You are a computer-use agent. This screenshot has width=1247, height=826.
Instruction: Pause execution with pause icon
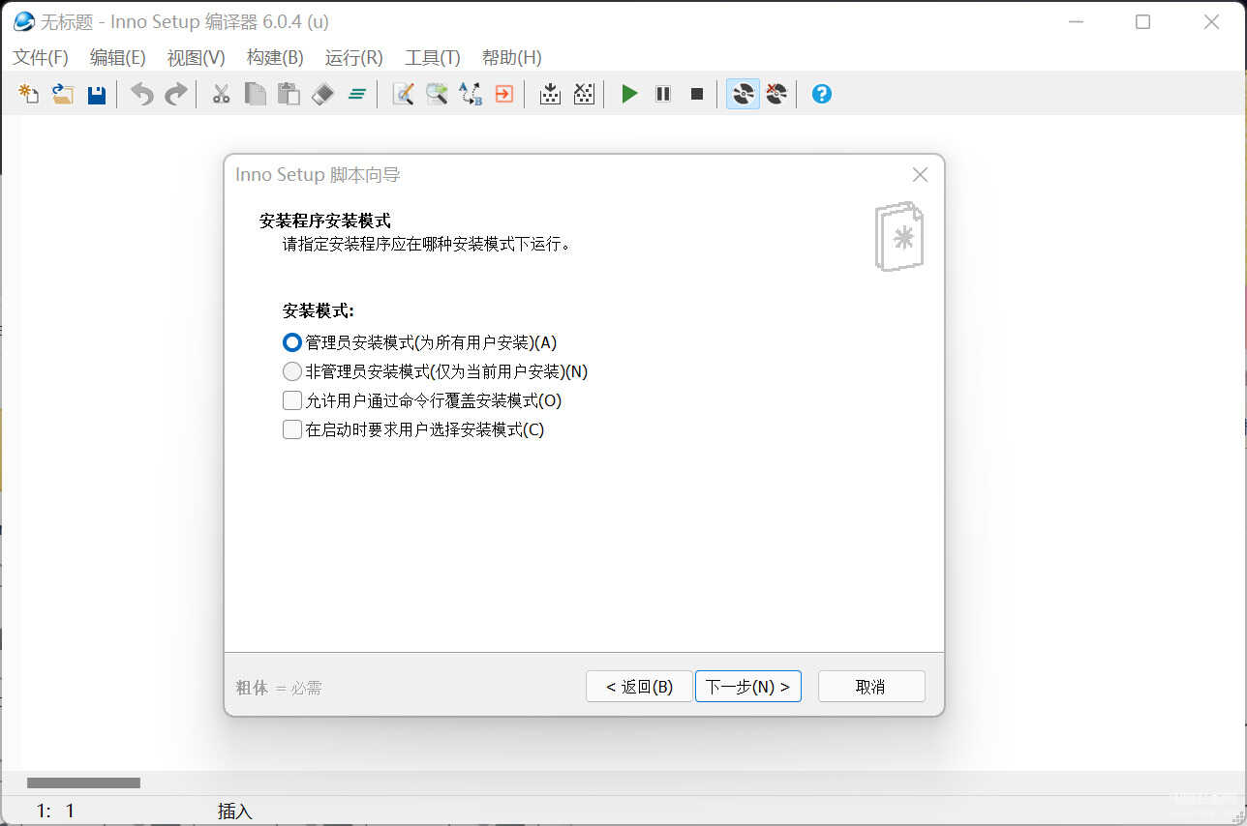(663, 94)
